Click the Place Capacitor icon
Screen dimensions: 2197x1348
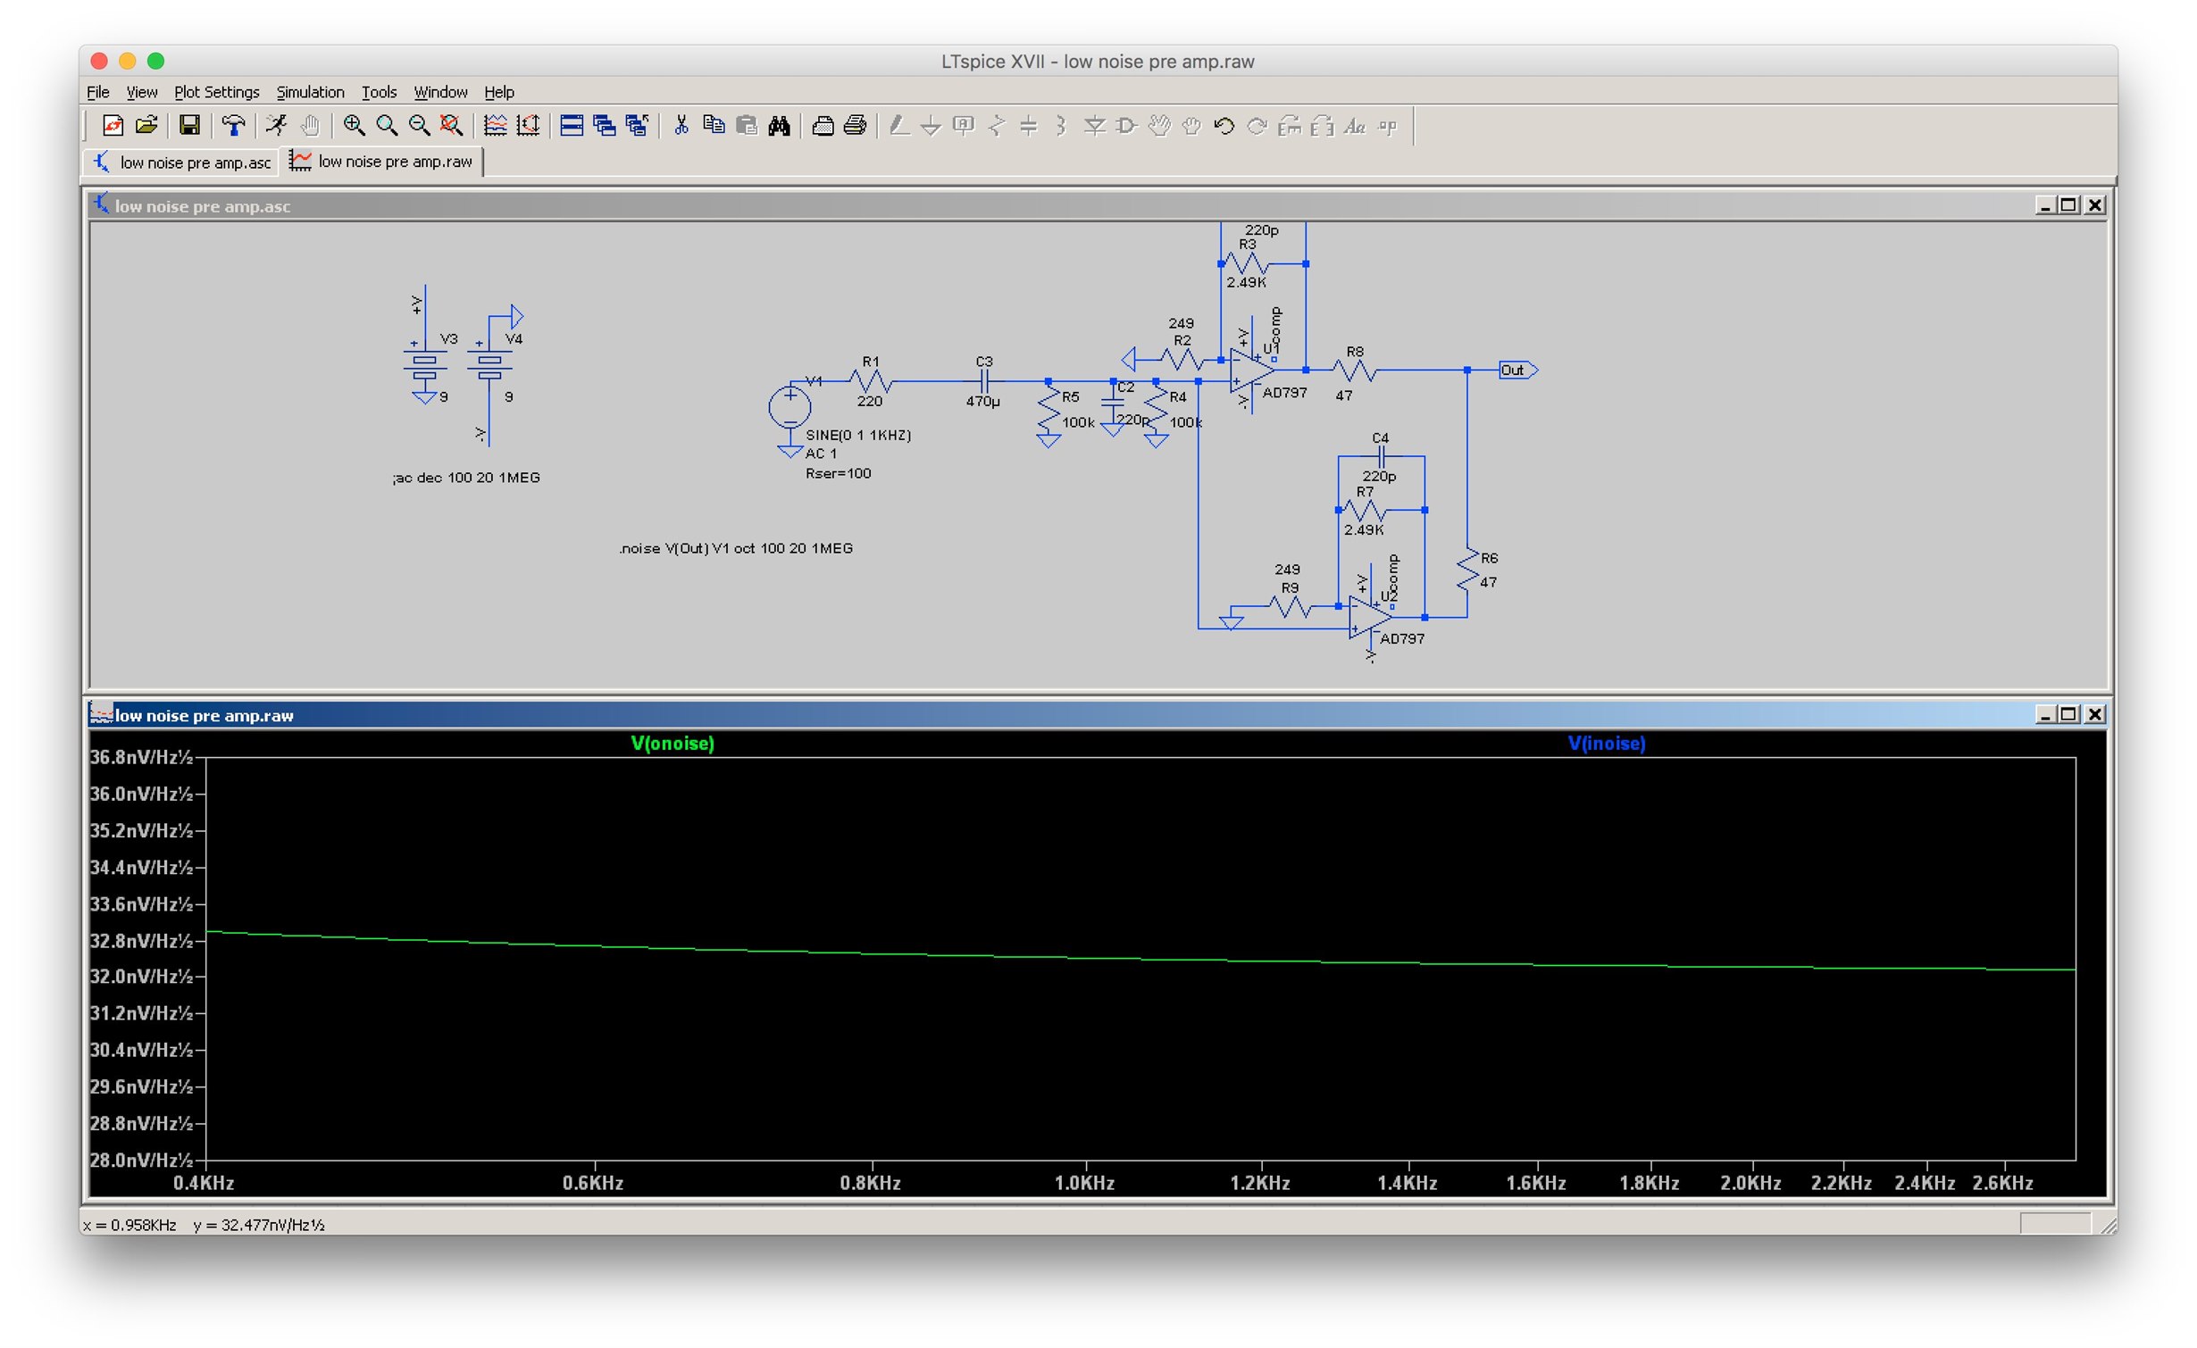(1029, 126)
